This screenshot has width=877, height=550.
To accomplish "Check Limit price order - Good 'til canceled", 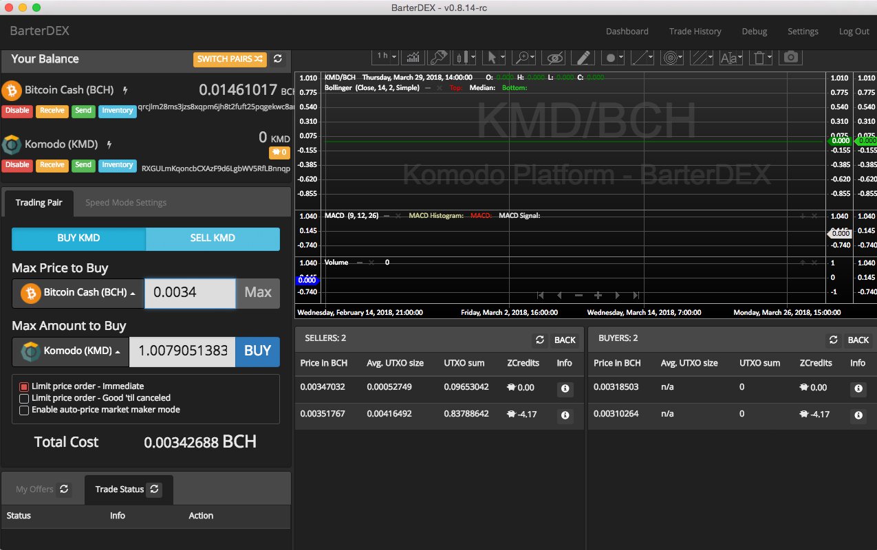I will (x=24, y=398).
